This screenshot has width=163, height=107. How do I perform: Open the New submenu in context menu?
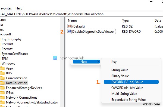tap(86, 62)
